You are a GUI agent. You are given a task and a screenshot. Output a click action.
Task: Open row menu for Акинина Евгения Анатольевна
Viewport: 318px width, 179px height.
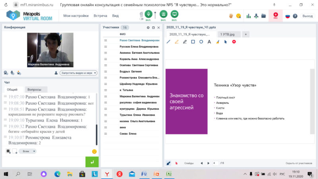pyautogui.click(x=105, y=53)
